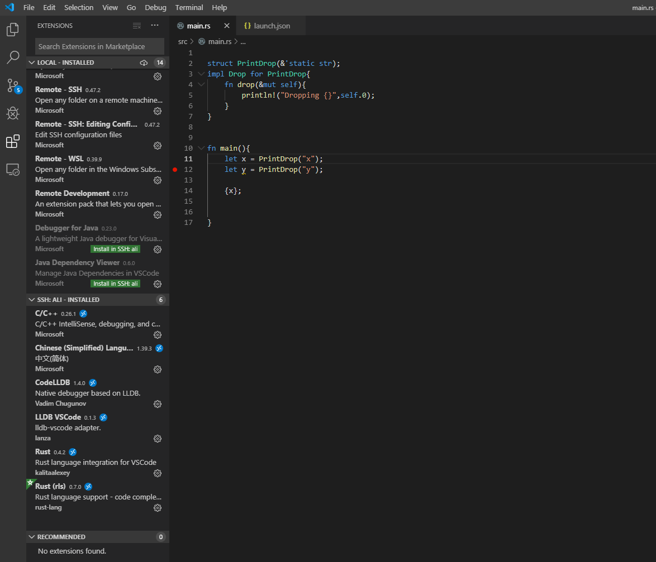
Task: Open Extensions panel more actions ellipsis
Action: (x=155, y=26)
